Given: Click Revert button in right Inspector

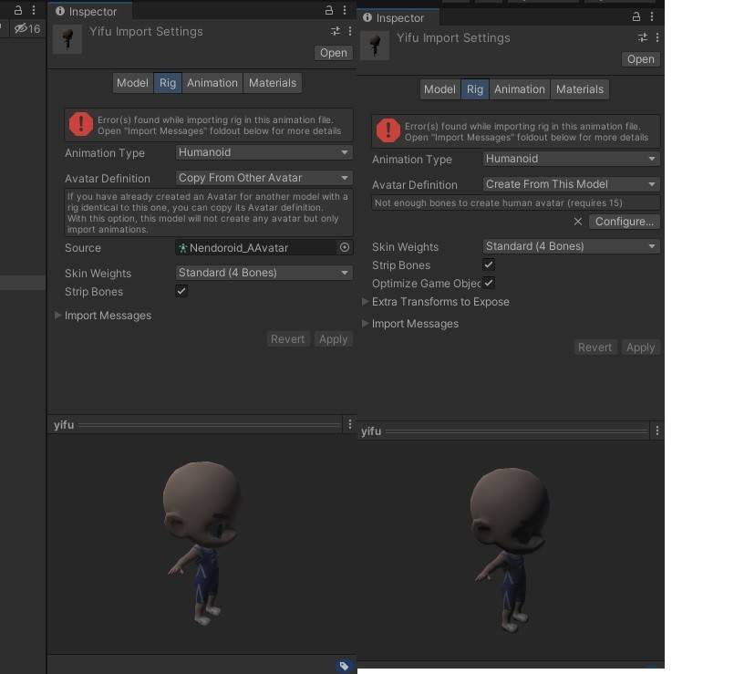Looking at the screenshot, I should pos(594,347).
